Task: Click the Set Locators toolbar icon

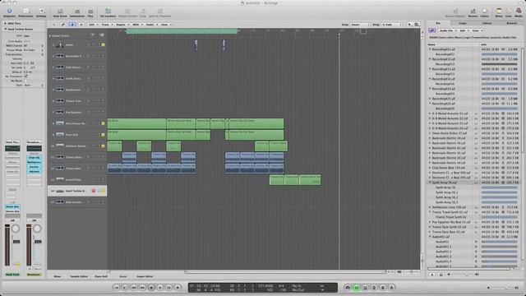Action: pyautogui.click(x=108, y=13)
